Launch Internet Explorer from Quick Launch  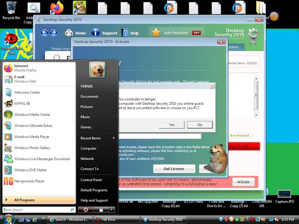point(35,220)
